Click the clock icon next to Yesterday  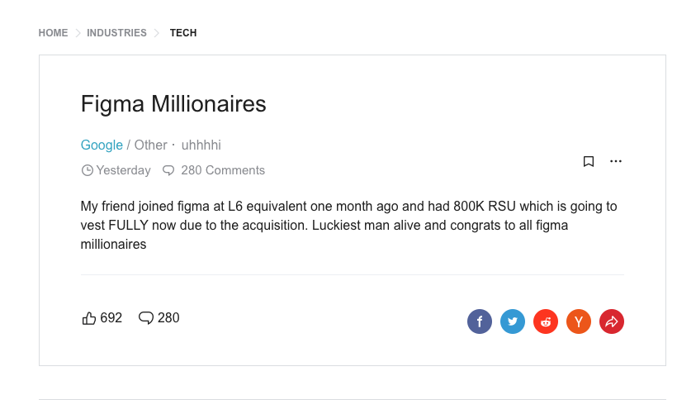pyautogui.click(x=87, y=170)
